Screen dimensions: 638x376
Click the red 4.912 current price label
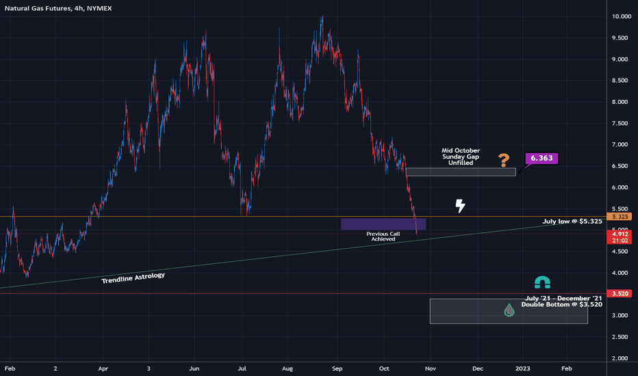[620, 234]
